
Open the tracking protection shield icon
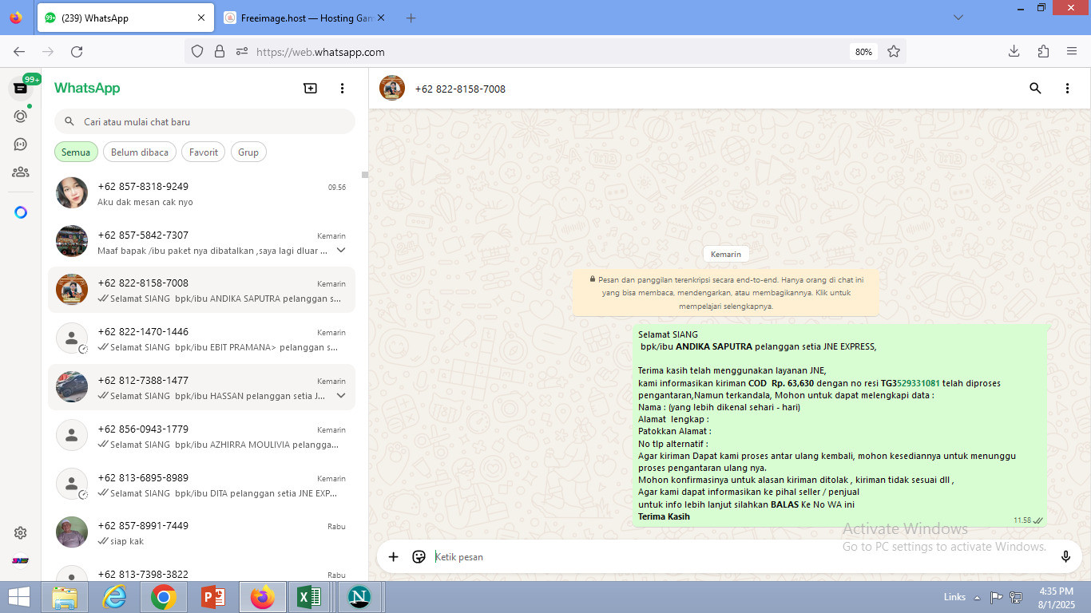[197, 52]
